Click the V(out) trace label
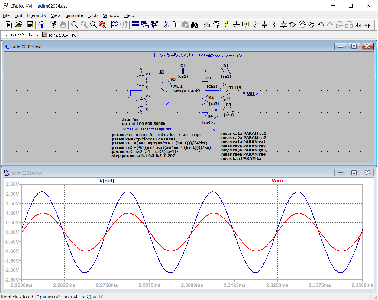This screenshot has height=300, width=378. [107, 181]
